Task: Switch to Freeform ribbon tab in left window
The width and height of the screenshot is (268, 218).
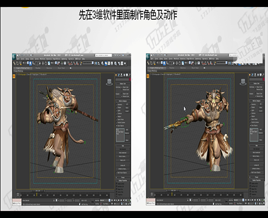Action: (x=38, y=68)
